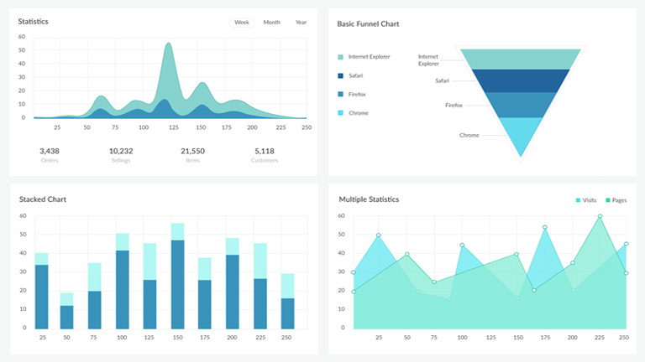Select the 5,118 Customers statistic

pos(265,154)
